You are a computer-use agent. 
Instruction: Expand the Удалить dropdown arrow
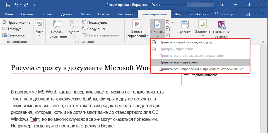[x=74, y=36]
